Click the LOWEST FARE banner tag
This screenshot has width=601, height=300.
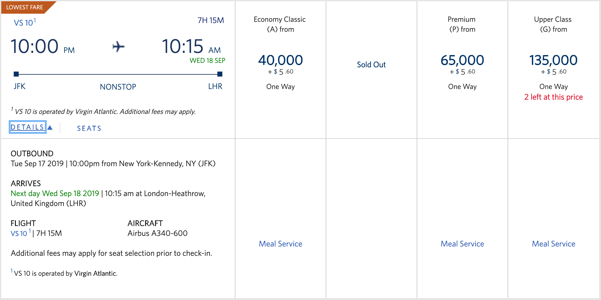(25, 7)
